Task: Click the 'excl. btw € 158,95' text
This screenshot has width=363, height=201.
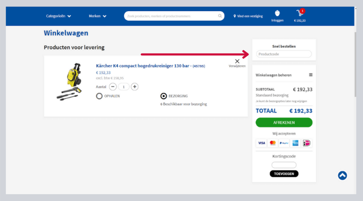Action: pyautogui.click(x=110, y=78)
